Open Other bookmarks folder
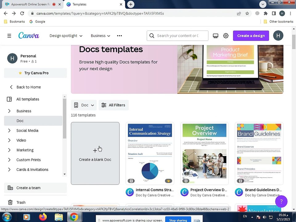The image size is (296, 222). point(278,22)
